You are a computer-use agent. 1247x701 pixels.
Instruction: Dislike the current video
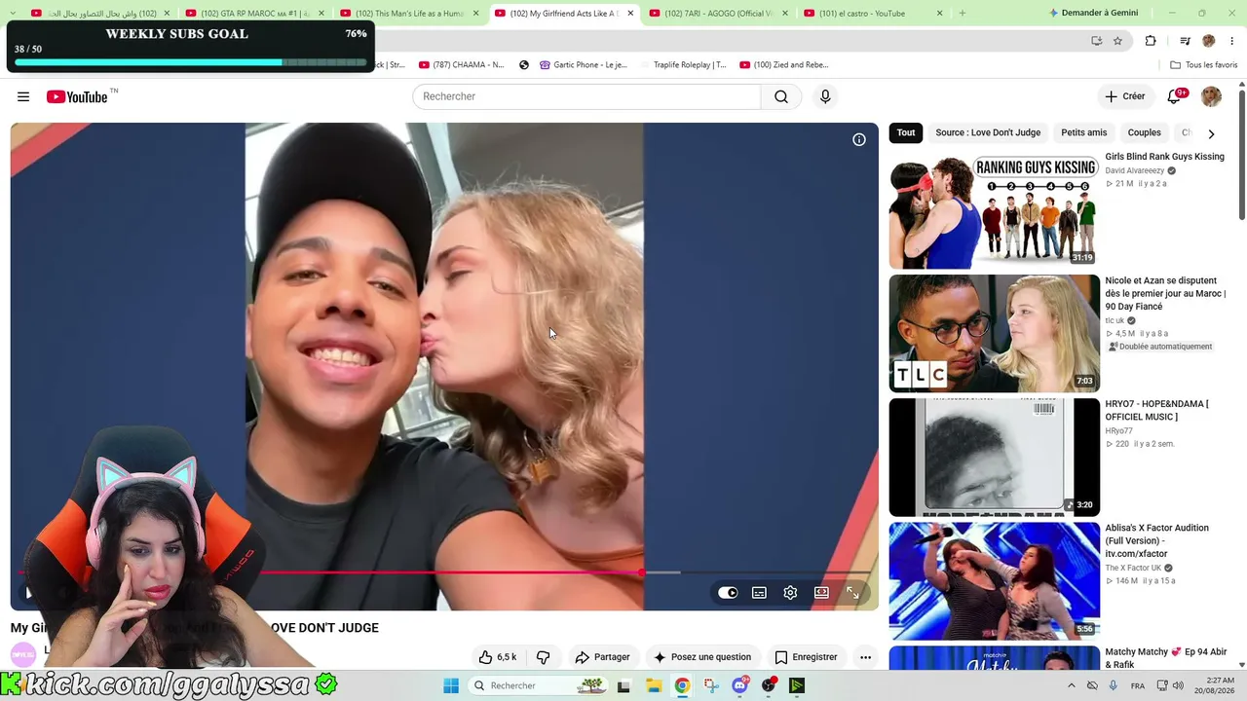tap(544, 657)
